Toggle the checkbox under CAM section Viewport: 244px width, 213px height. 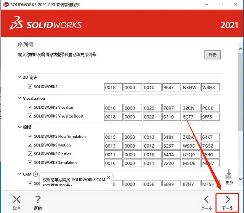(30, 183)
